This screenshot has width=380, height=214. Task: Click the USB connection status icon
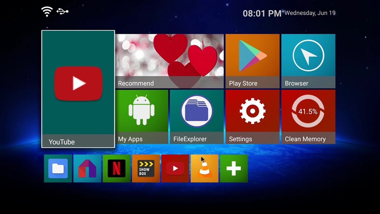tap(62, 11)
